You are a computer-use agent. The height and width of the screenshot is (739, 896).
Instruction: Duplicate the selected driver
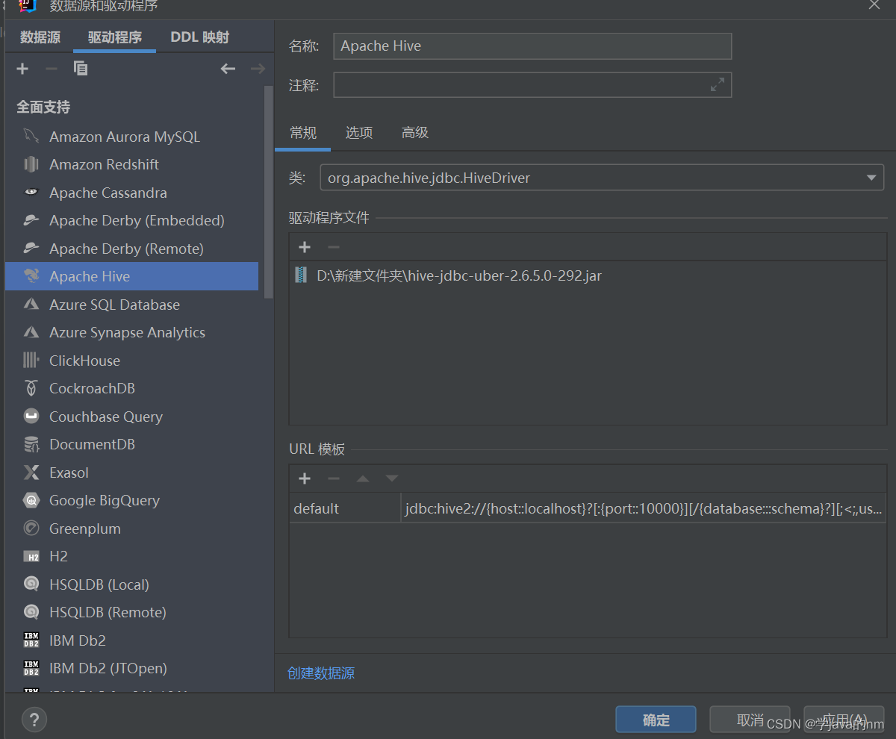[x=81, y=69]
